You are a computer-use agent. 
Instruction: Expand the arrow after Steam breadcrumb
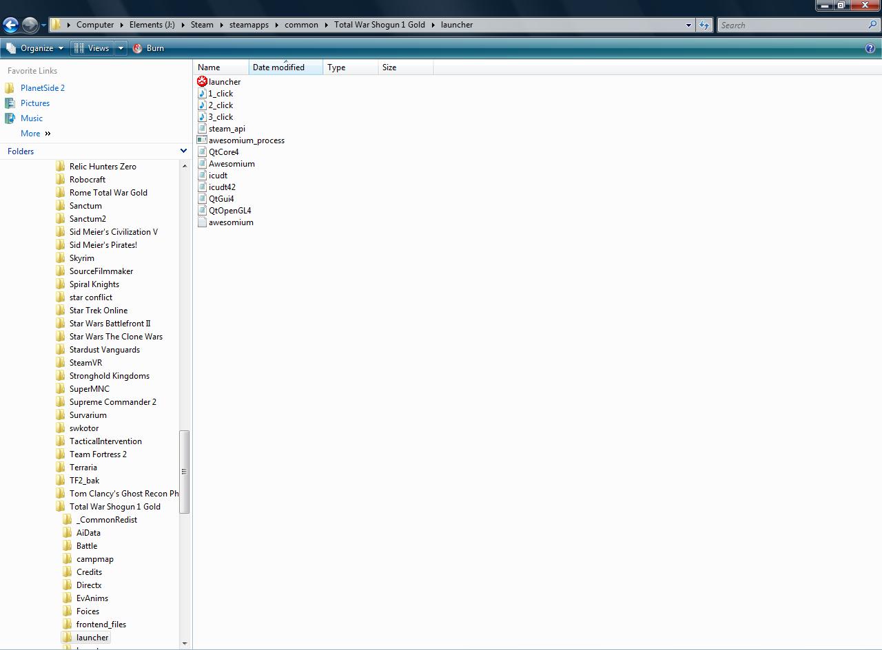tap(221, 25)
